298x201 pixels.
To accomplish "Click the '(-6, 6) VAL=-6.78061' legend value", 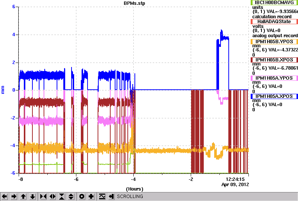I will pyautogui.click(x=275, y=68).
